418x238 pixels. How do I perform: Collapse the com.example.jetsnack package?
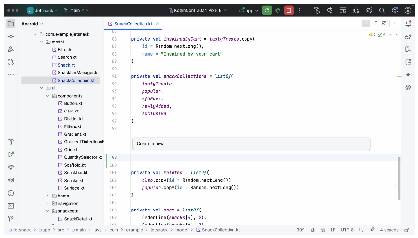point(35,34)
